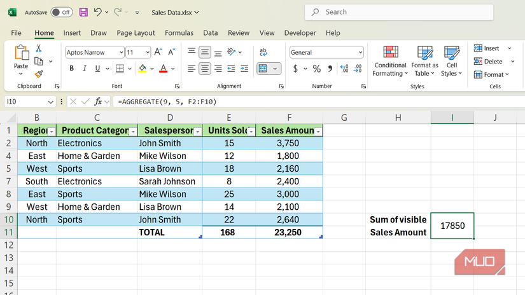The image size is (525, 295).
Task: Open the Region column filter dropdown
Action: tap(52, 131)
